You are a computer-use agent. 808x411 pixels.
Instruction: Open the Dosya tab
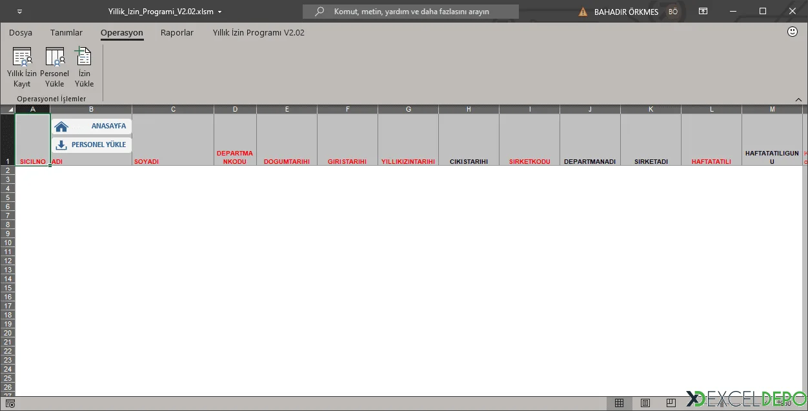click(x=21, y=32)
